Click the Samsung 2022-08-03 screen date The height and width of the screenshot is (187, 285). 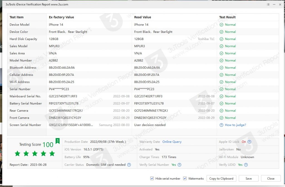[114, 125]
